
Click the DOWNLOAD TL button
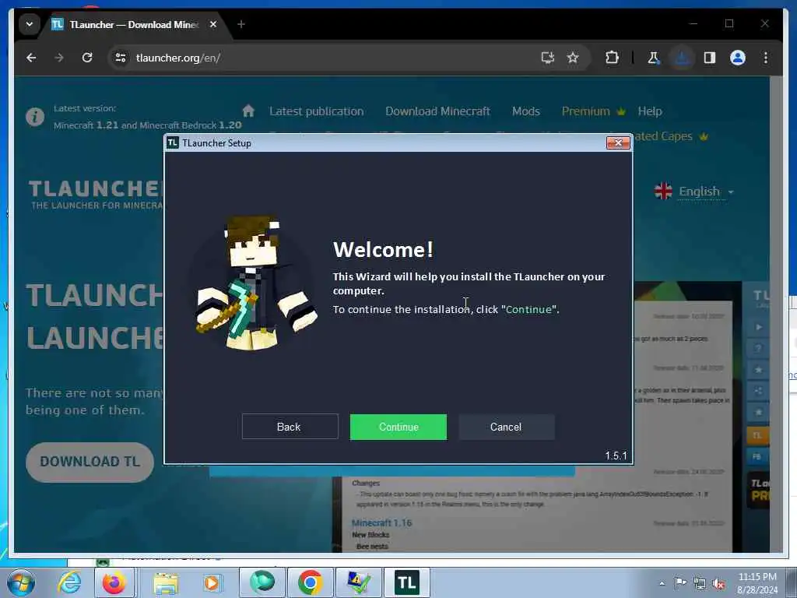pyautogui.click(x=90, y=462)
